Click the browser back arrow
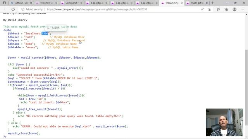 pos(5,9)
